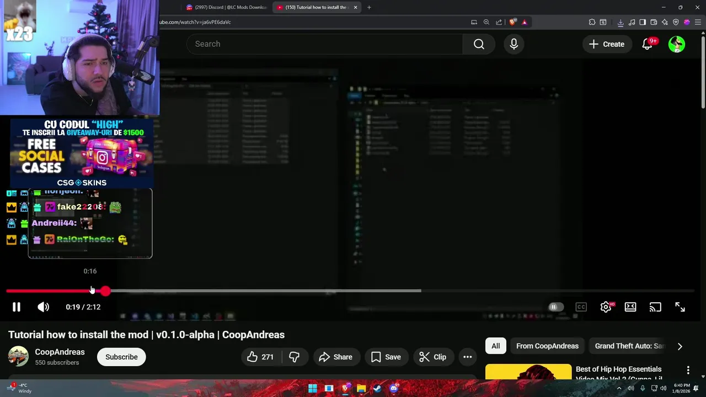Open Brave Shields lion icon
The height and width of the screenshot is (397, 706).
click(x=512, y=22)
